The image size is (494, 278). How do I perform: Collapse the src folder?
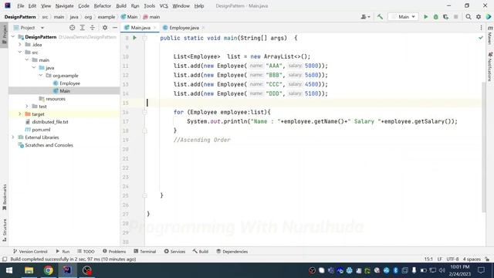click(x=20, y=53)
